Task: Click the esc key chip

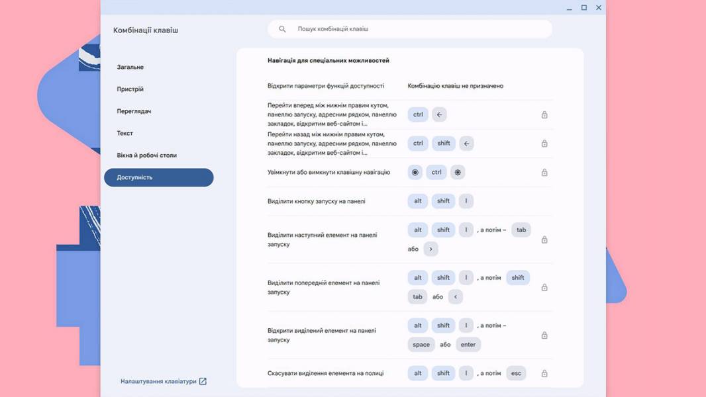Action: (x=516, y=373)
